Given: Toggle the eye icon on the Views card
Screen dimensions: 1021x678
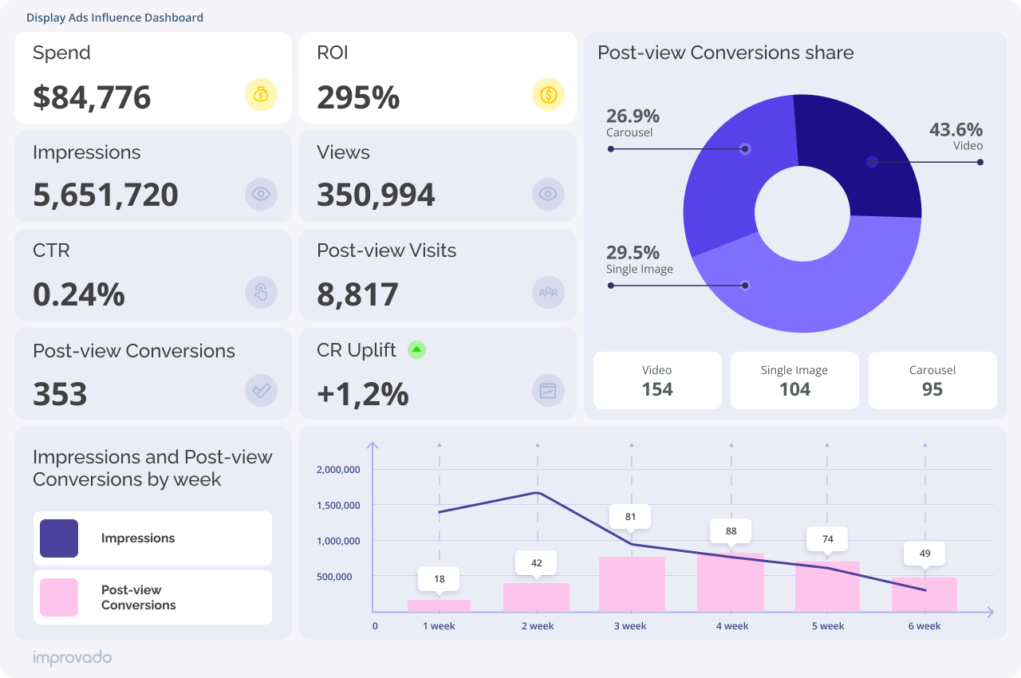Looking at the screenshot, I should [548, 194].
